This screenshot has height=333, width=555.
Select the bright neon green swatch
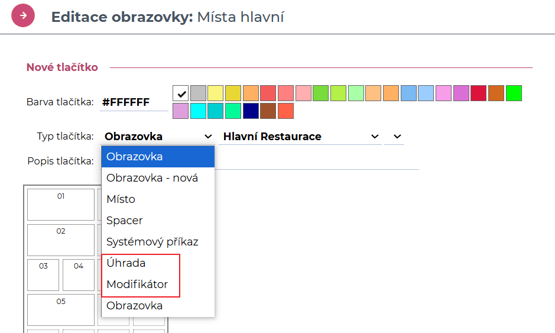[x=514, y=93]
